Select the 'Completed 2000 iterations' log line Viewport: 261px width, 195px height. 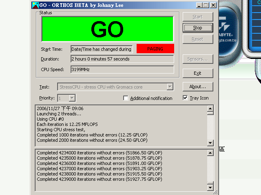coord(92,140)
